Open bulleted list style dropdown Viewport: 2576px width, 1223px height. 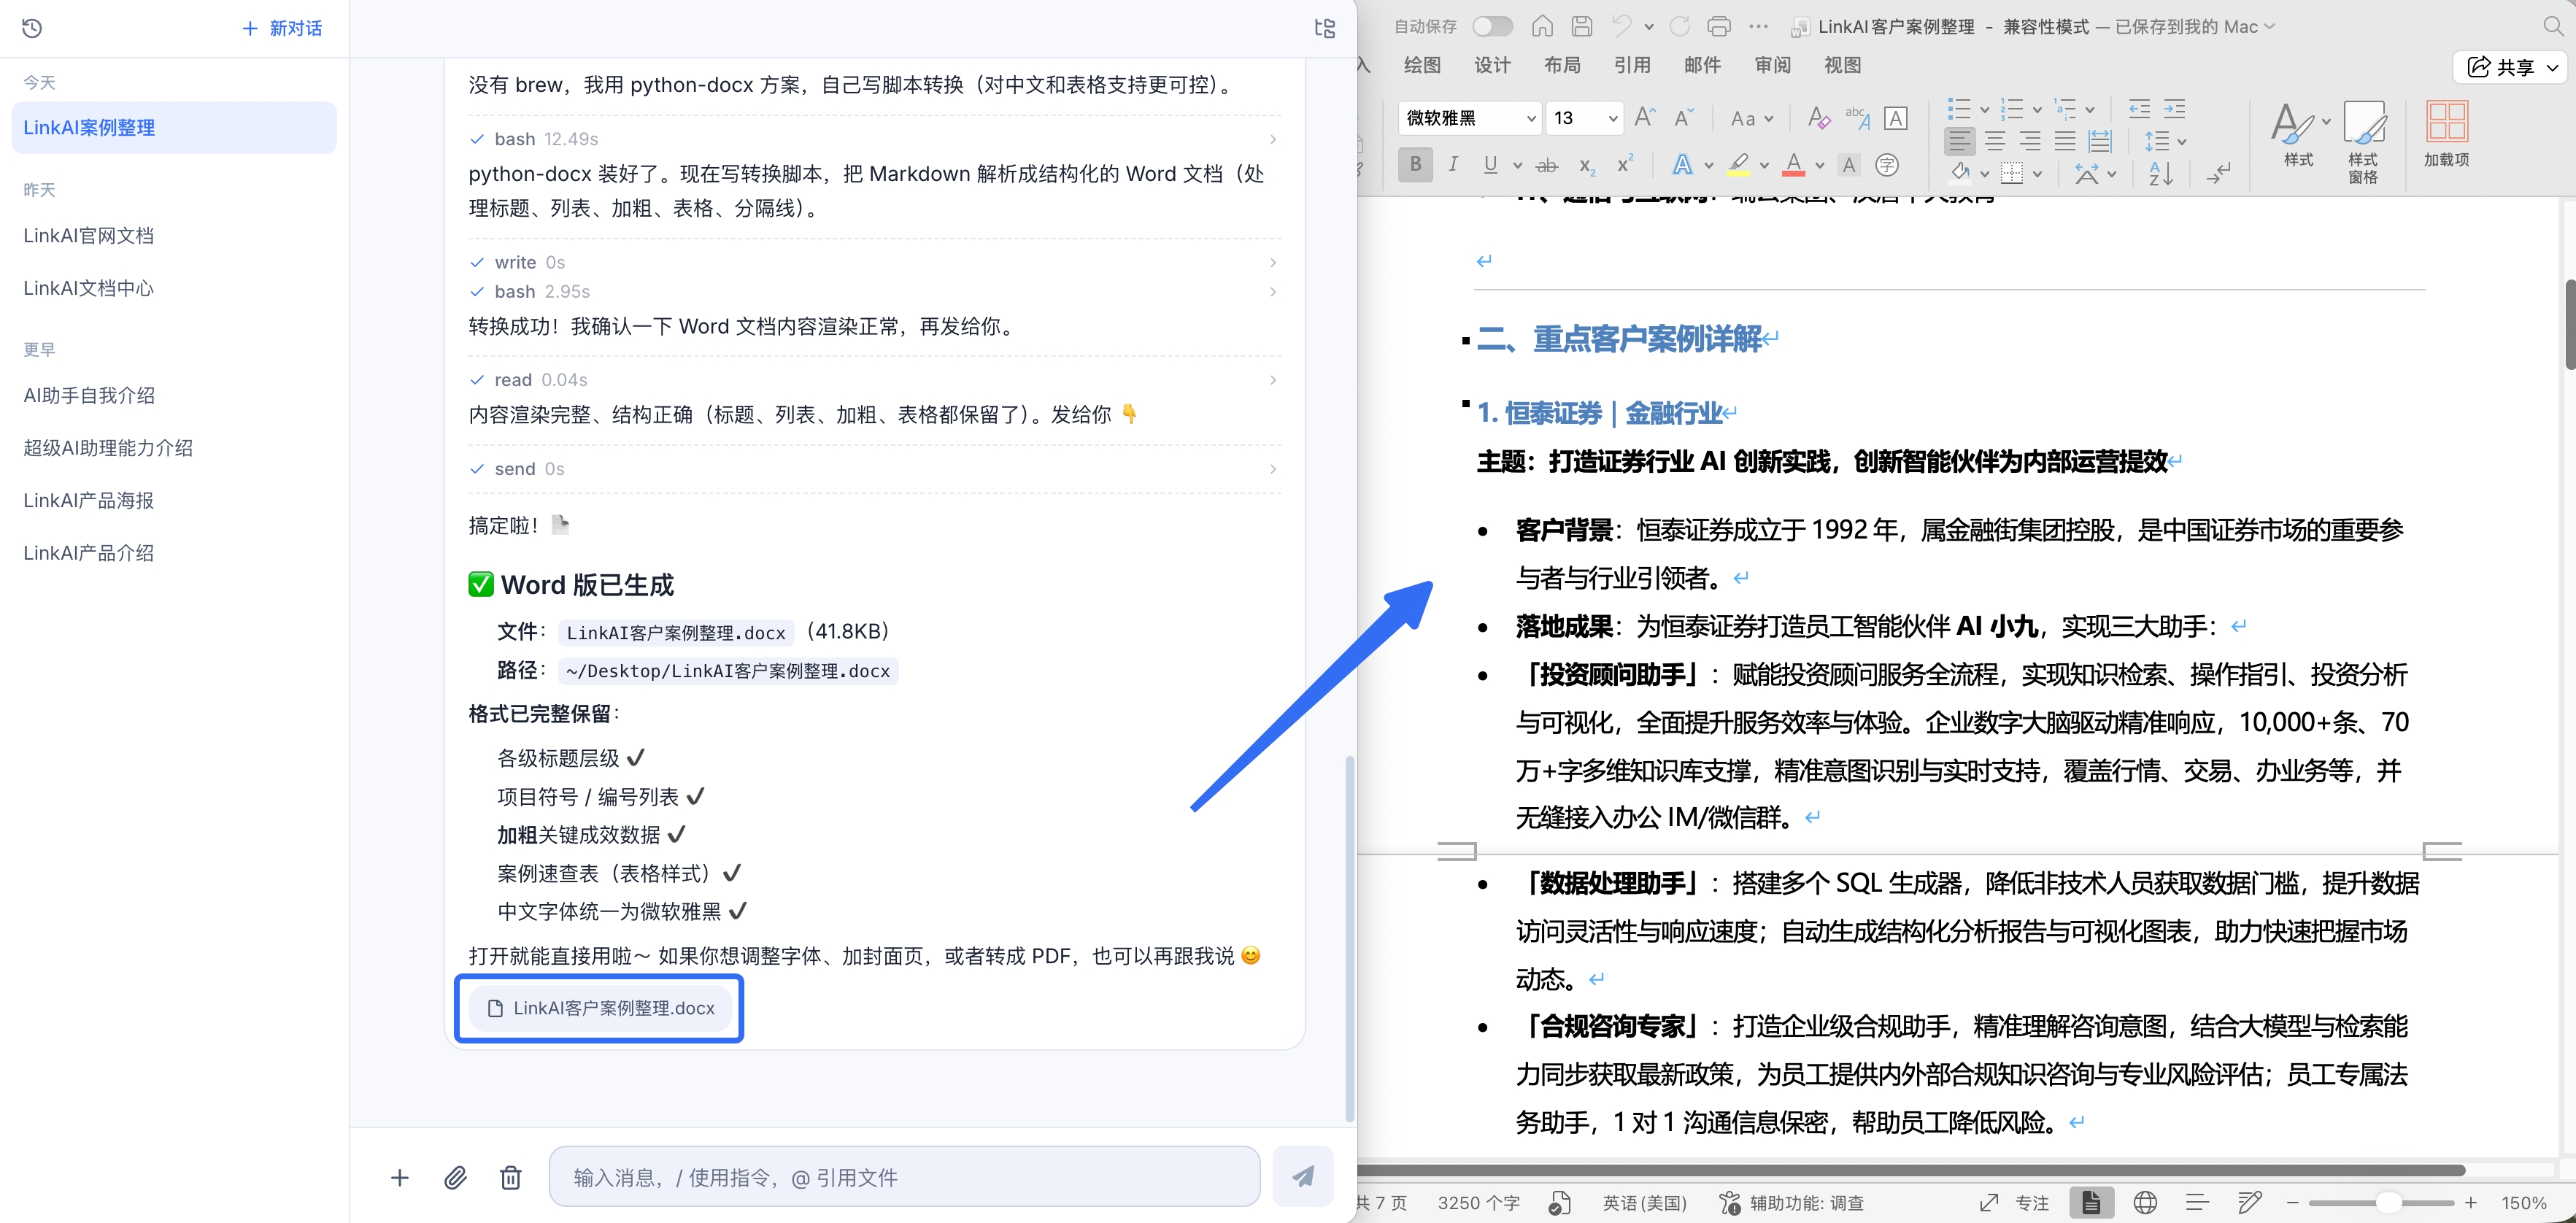pyautogui.click(x=1985, y=109)
